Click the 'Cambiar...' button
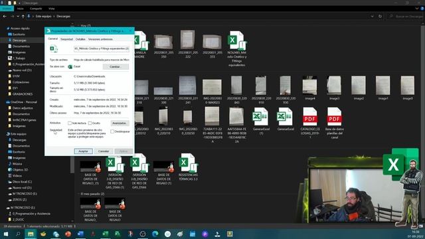Image resolution: width=425 pixels, height=239 pixels. 116,66
